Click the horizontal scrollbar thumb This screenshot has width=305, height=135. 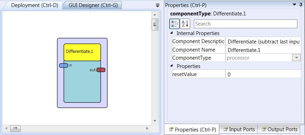tap(15, 128)
